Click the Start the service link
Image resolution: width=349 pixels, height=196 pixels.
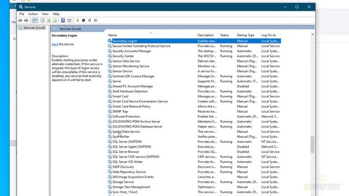pos(55,44)
